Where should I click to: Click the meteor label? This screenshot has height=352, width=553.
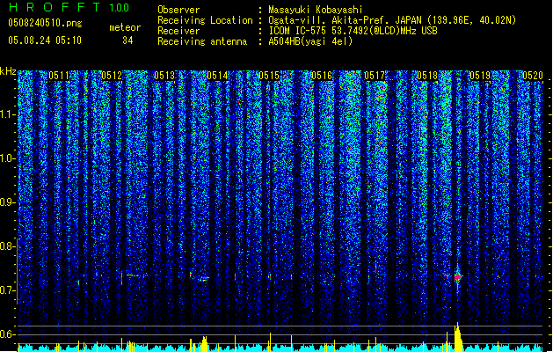pyautogui.click(x=125, y=27)
